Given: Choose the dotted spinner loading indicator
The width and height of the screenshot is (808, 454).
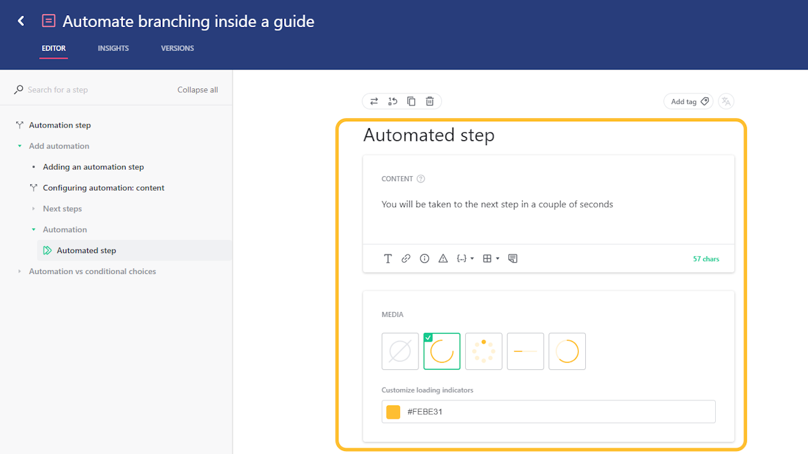Looking at the screenshot, I should click(x=484, y=351).
